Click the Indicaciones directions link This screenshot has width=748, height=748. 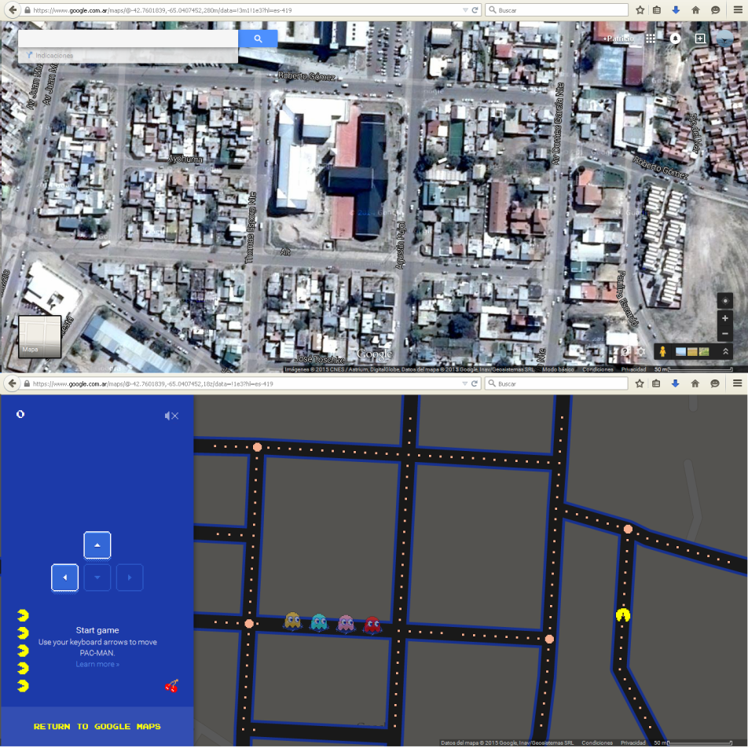50,55
